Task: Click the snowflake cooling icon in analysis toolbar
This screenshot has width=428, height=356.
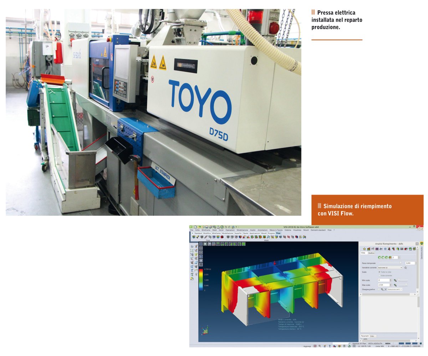Action: (385, 249)
